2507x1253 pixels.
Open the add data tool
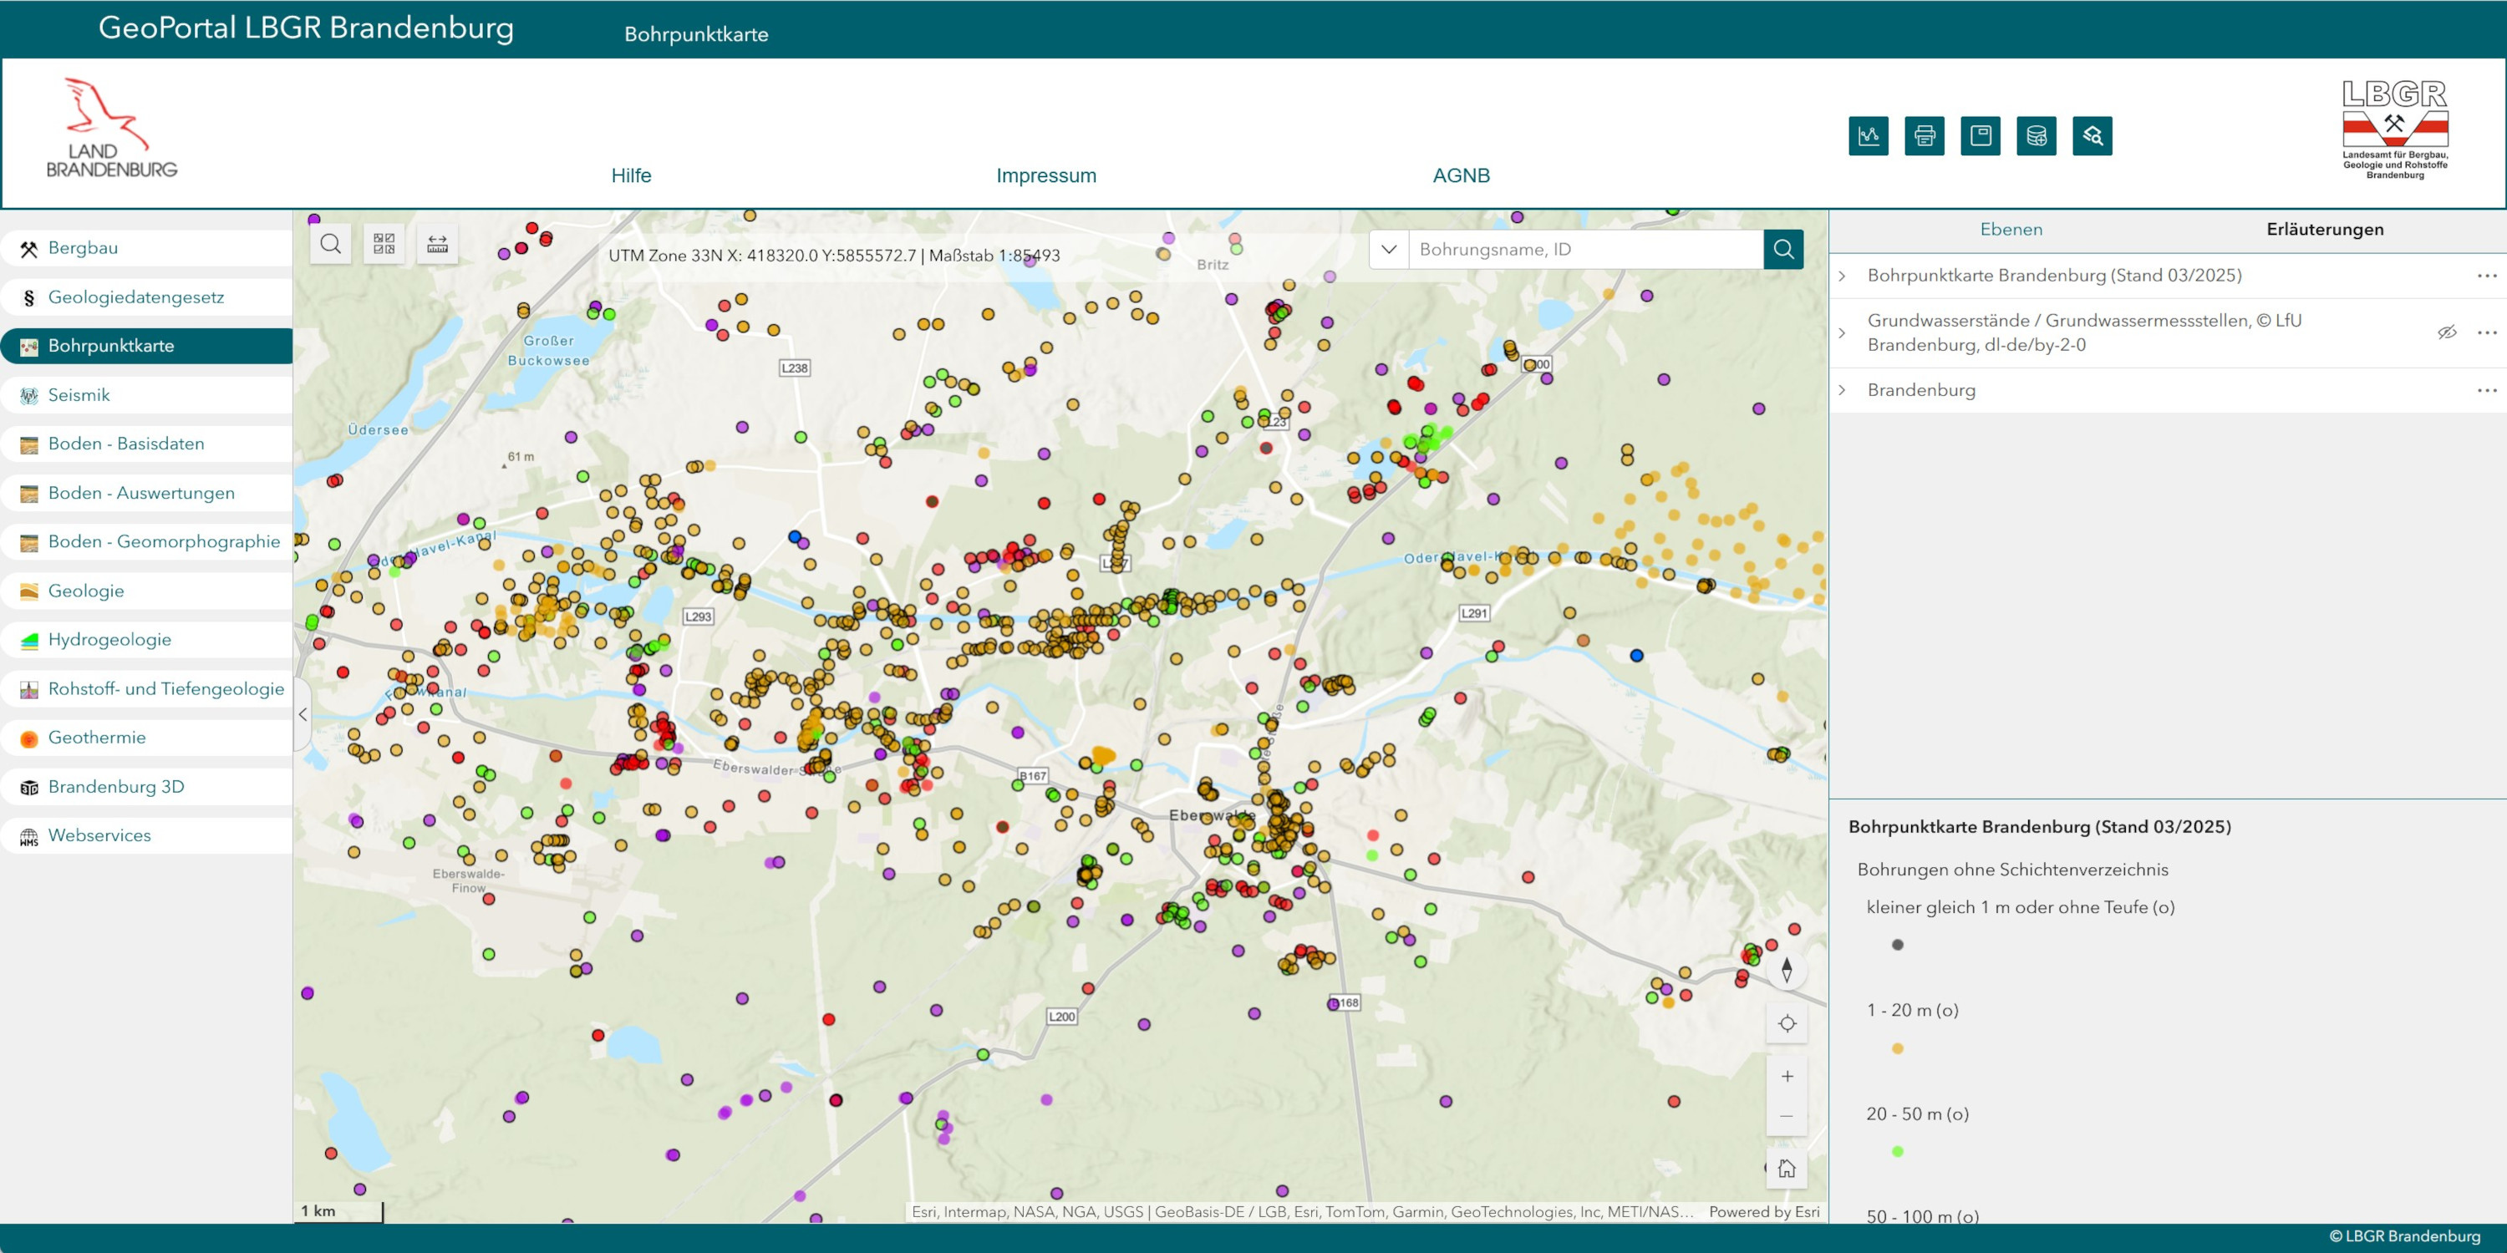point(2036,136)
